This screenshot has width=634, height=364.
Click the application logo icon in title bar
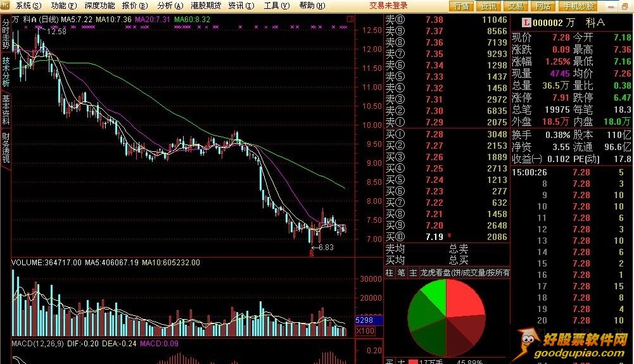pyautogui.click(x=6, y=5)
